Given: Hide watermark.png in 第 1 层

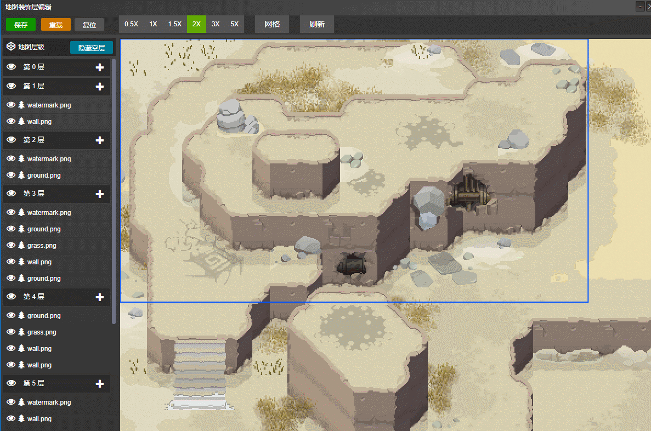Looking at the screenshot, I should pos(11,105).
